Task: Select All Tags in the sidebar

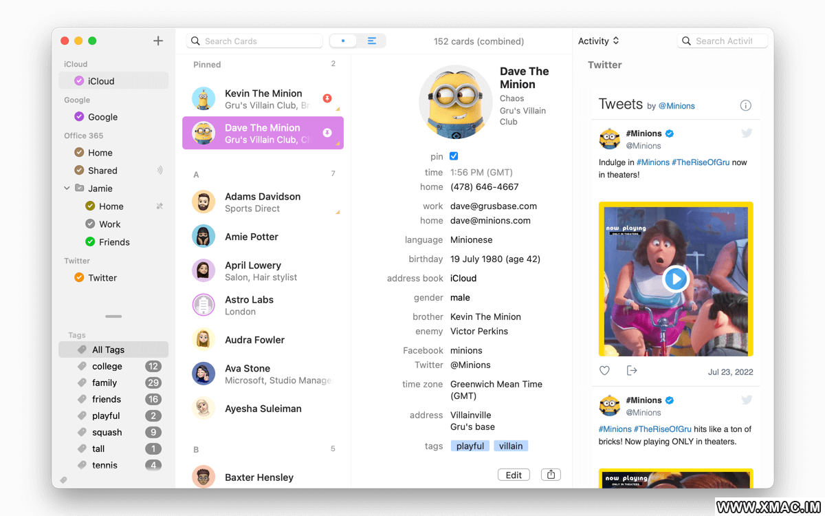Action: point(113,350)
